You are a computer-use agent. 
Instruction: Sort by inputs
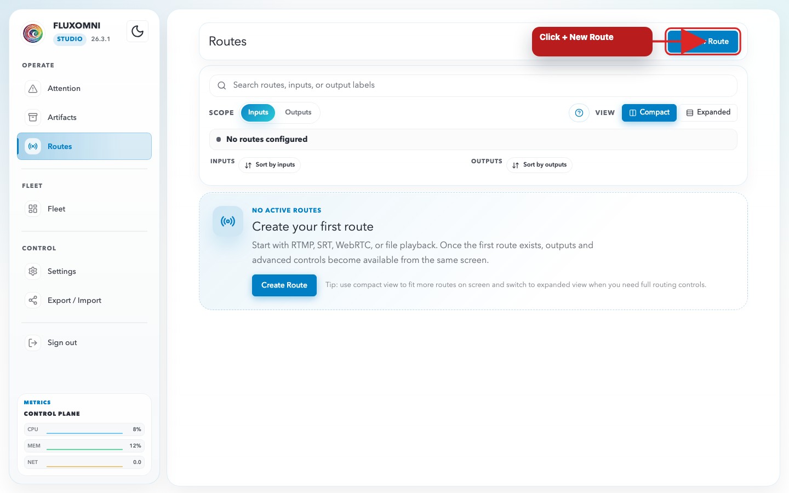(x=270, y=165)
